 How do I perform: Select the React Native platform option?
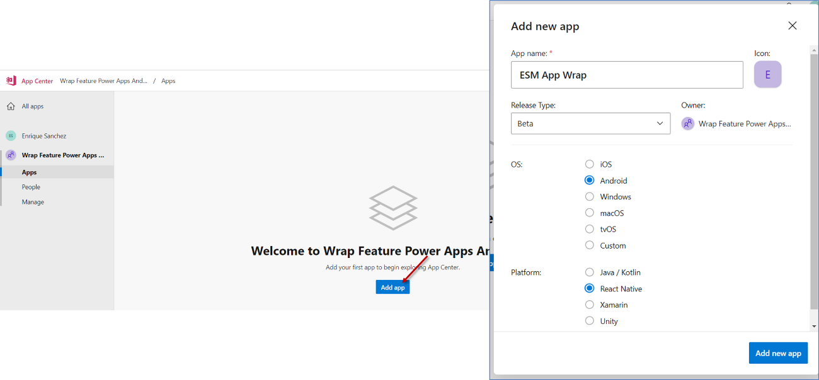590,289
